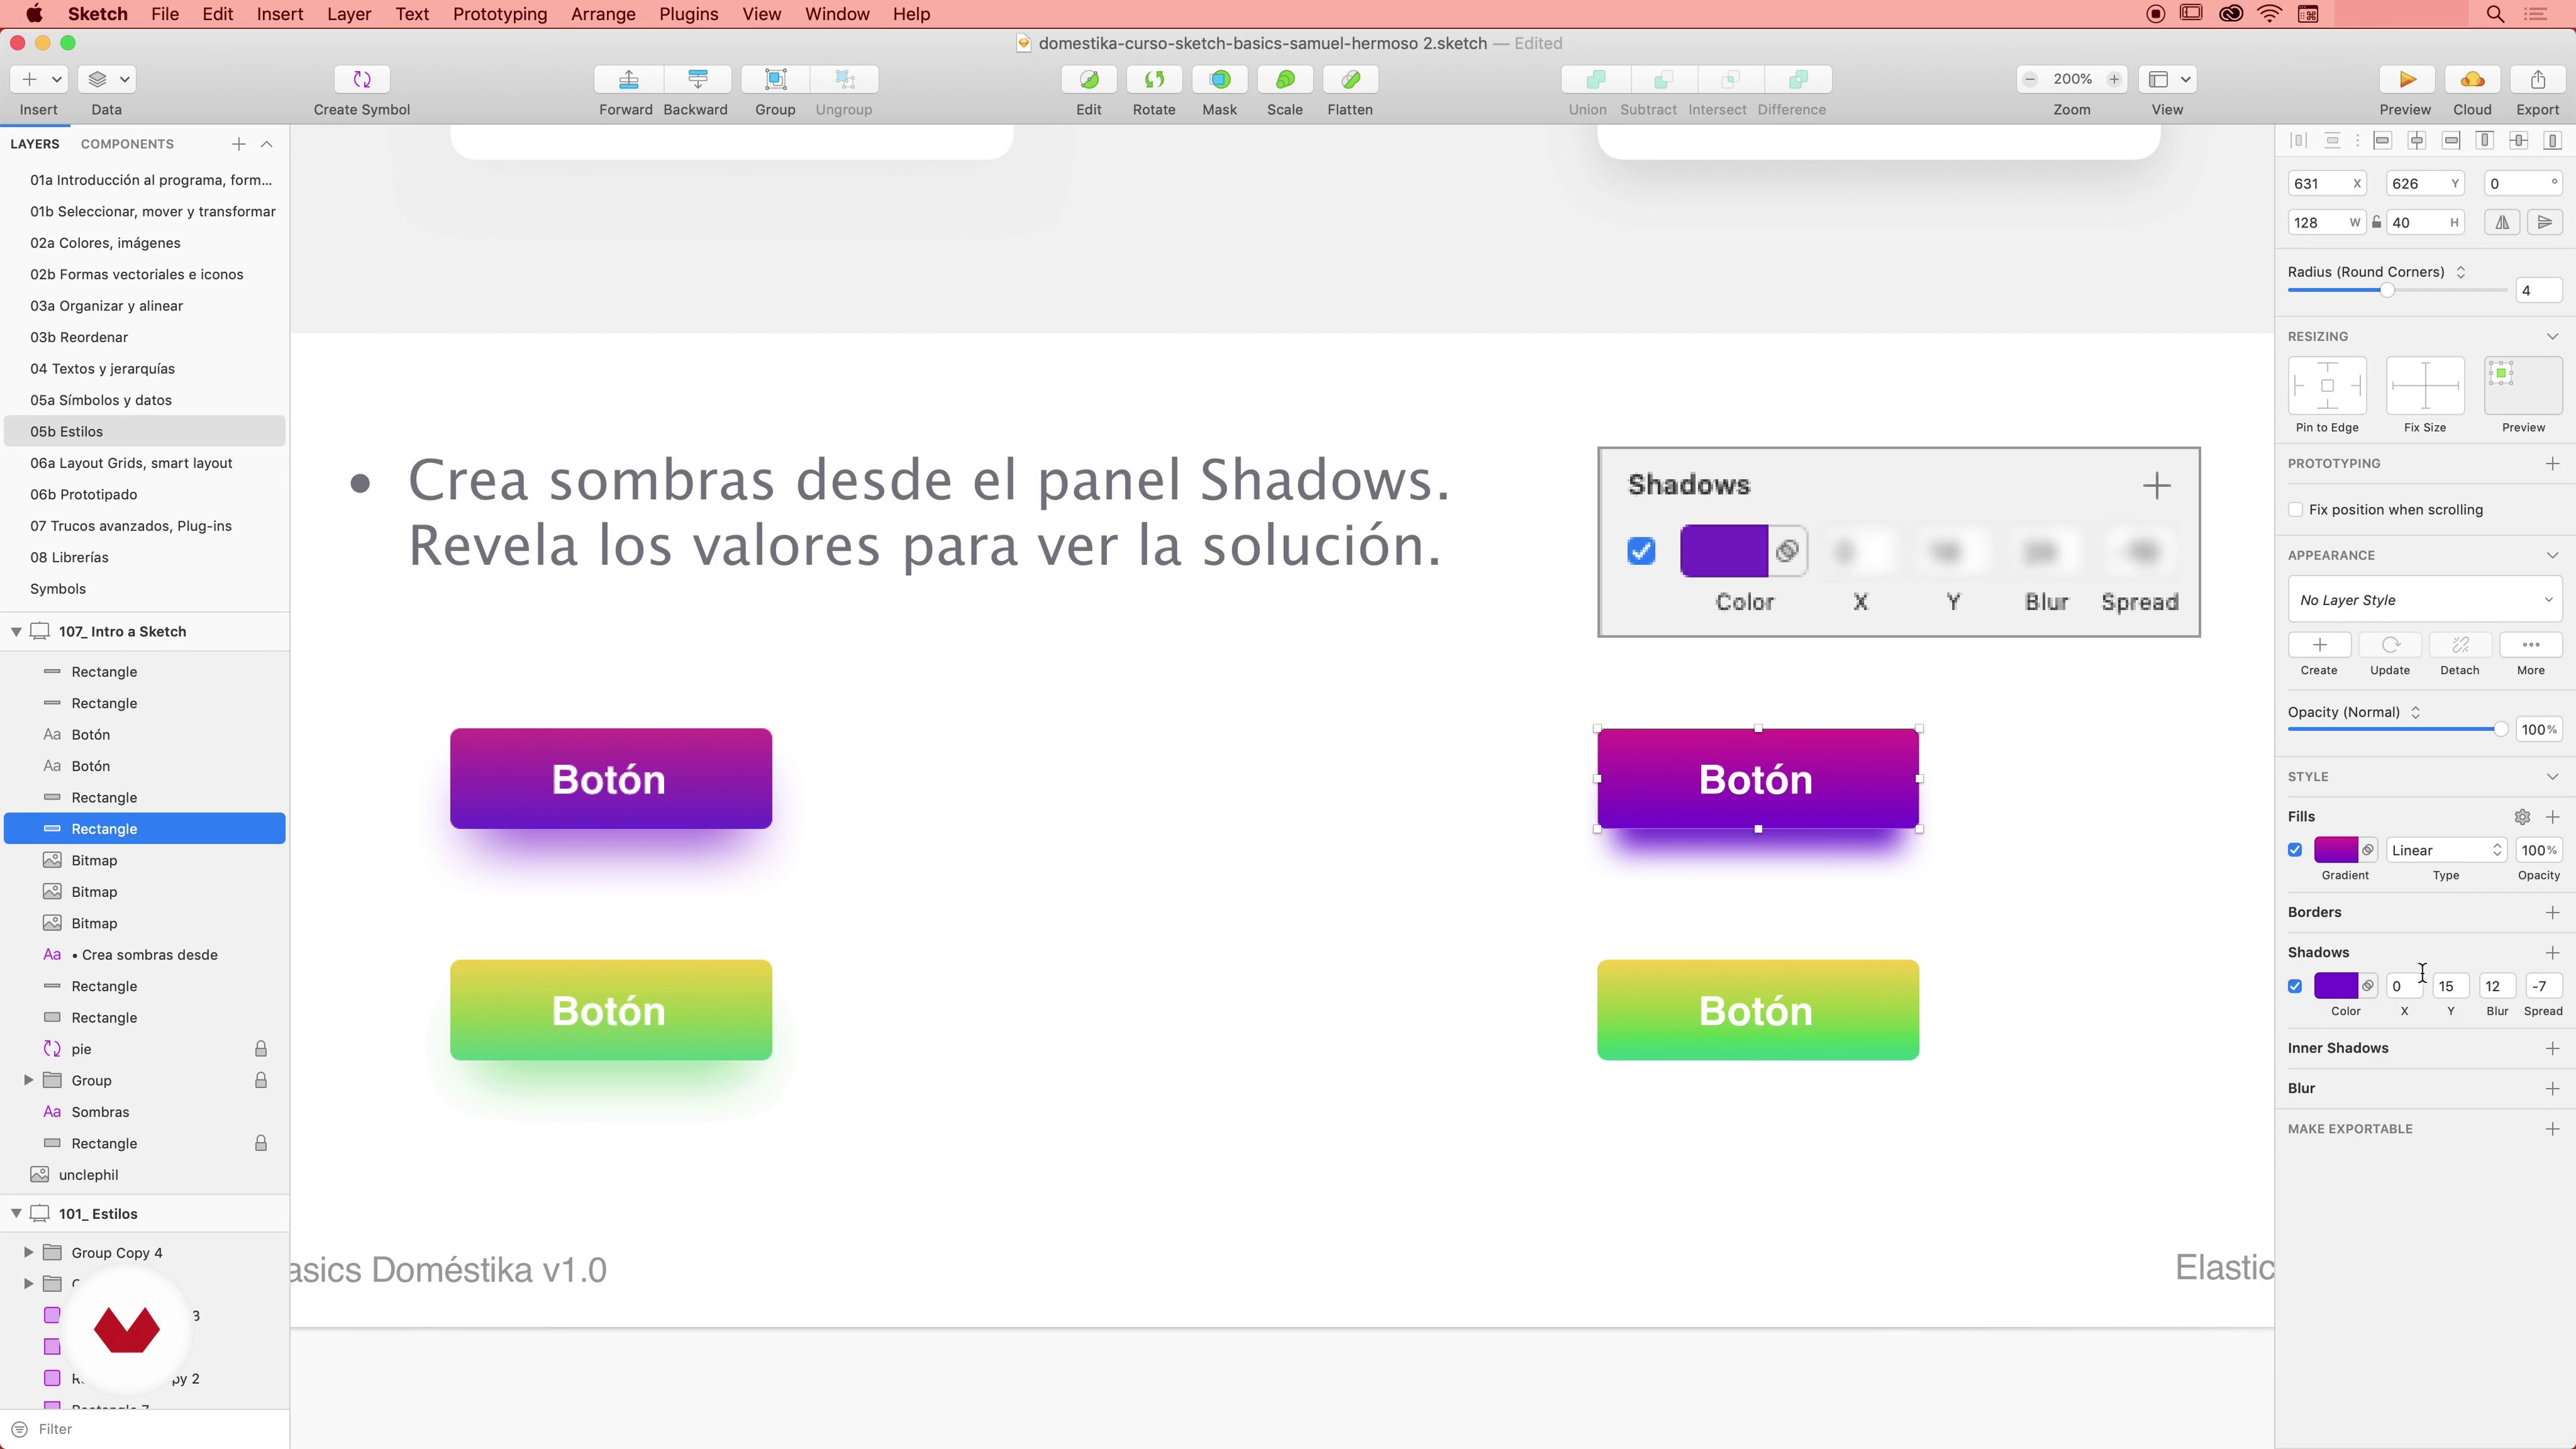Flip layer horizontally icon
The height and width of the screenshot is (1449, 2576).
pos(2502,222)
